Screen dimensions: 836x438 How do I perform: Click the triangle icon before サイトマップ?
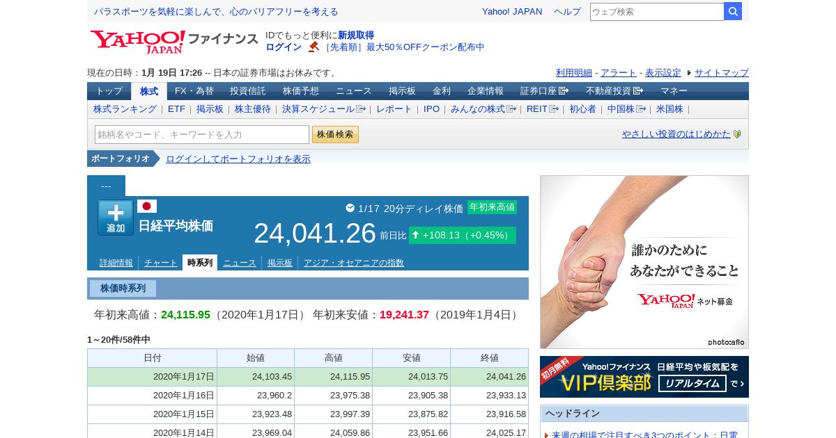tap(689, 72)
